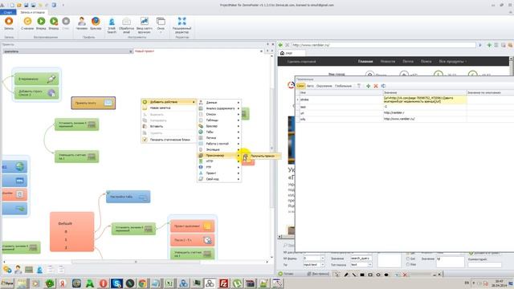The width and height of the screenshot is (514, 289).
Task: Choose 'Новая заметка' in the context menu
Action: pyautogui.click(x=169, y=108)
